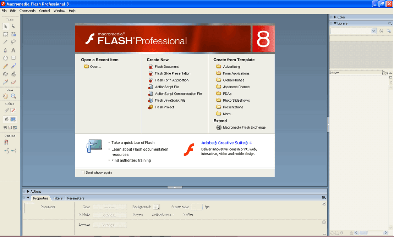Click the Straighten option icon
This screenshot has width=394, height=237.
click(x=14, y=151)
